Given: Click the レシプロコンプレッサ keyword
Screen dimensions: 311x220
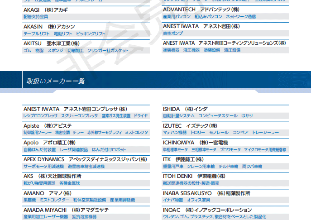Looking at the screenshot, I should click(x=40, y=115).
